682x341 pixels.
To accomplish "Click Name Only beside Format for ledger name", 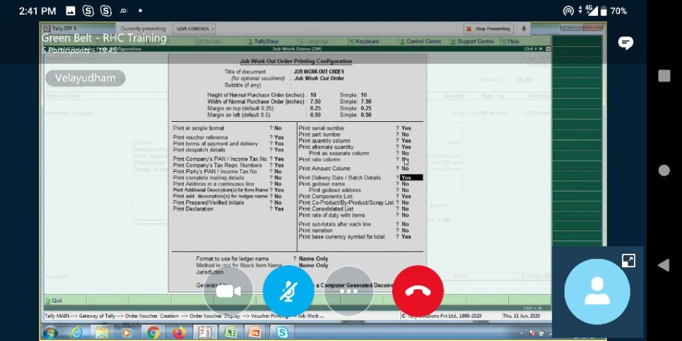I will tap(313, 259).
